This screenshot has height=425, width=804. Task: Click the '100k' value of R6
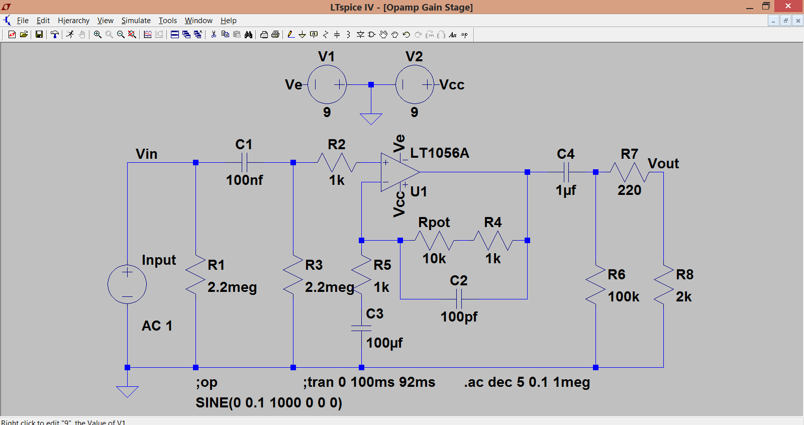(x=624, y=297)
